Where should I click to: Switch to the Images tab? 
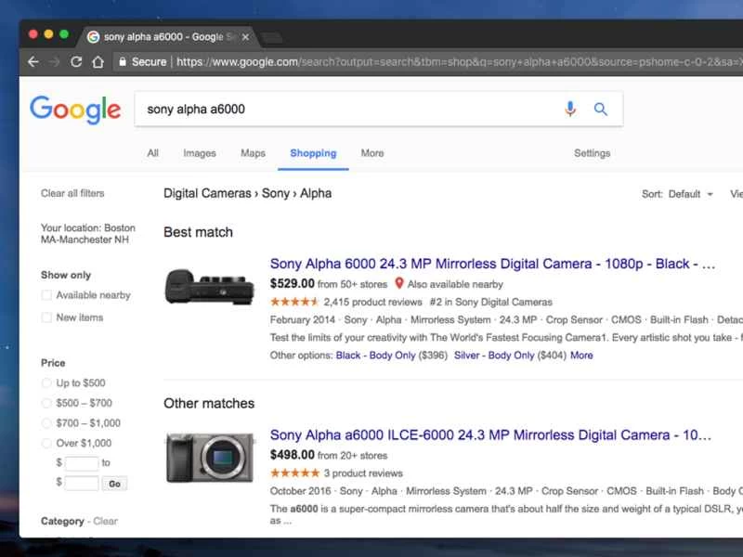point(200,153)
